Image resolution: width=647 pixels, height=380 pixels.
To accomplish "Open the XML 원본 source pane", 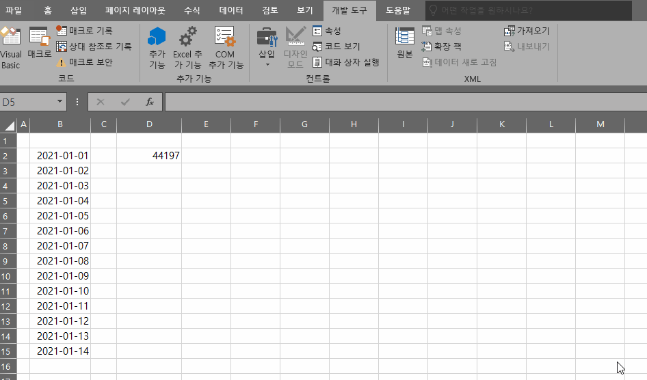I will pos(405,43).
